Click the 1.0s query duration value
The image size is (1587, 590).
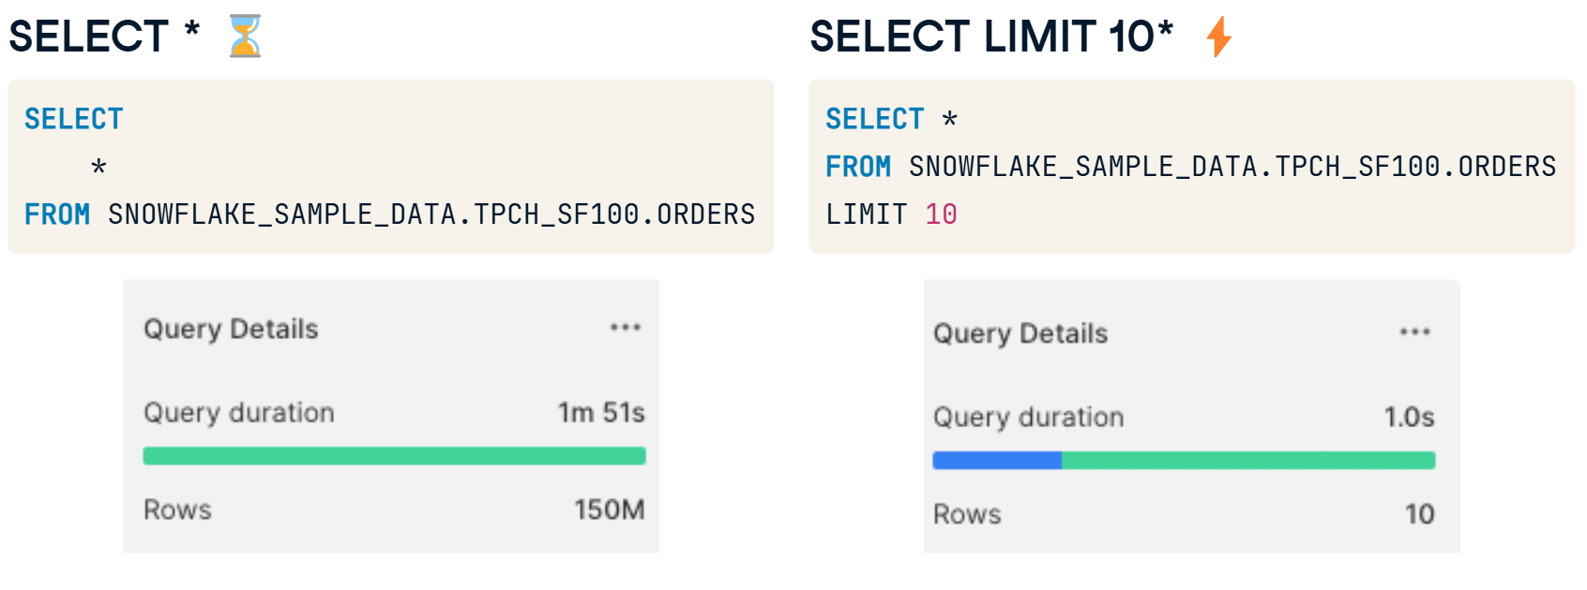1410,418
